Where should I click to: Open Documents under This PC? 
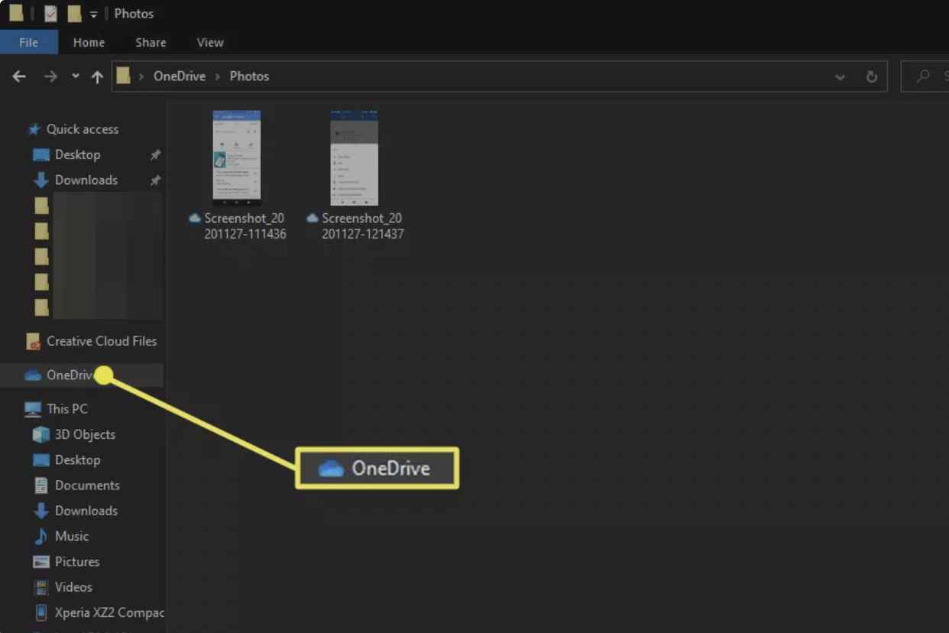(x=87, y=485)
